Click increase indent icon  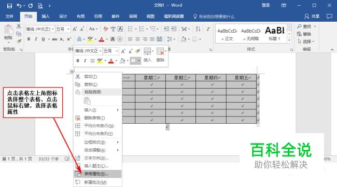(x=174, y=29)
